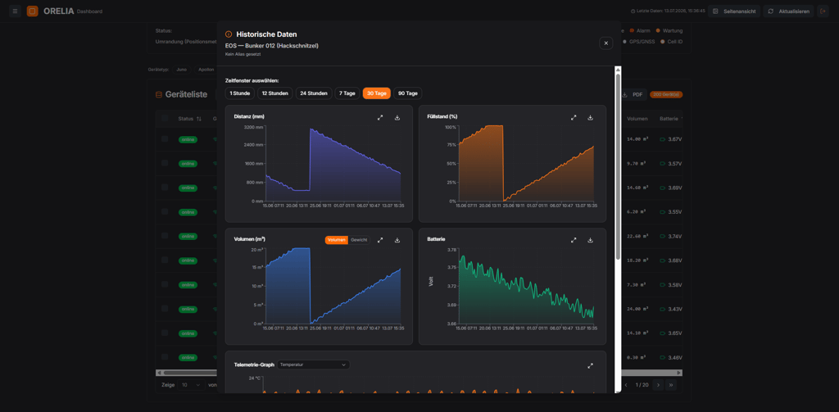Click the modal's vertical scrollbar
839x412 pixels.
[618, 166]
